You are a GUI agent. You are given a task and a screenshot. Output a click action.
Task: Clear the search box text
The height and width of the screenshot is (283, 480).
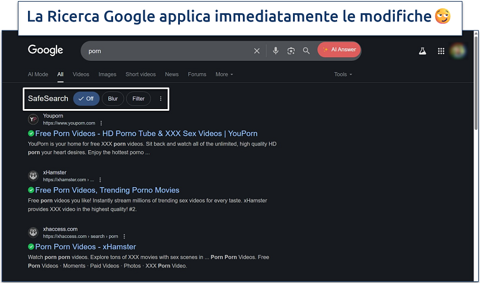tap(257, 51)
